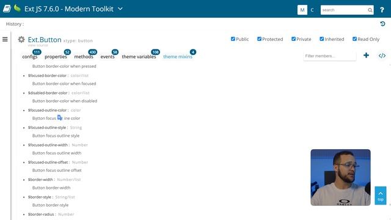Image resolution: width=391 pixels, height=220 pixels.
Task: Open the properties tab
Action: 56,57
